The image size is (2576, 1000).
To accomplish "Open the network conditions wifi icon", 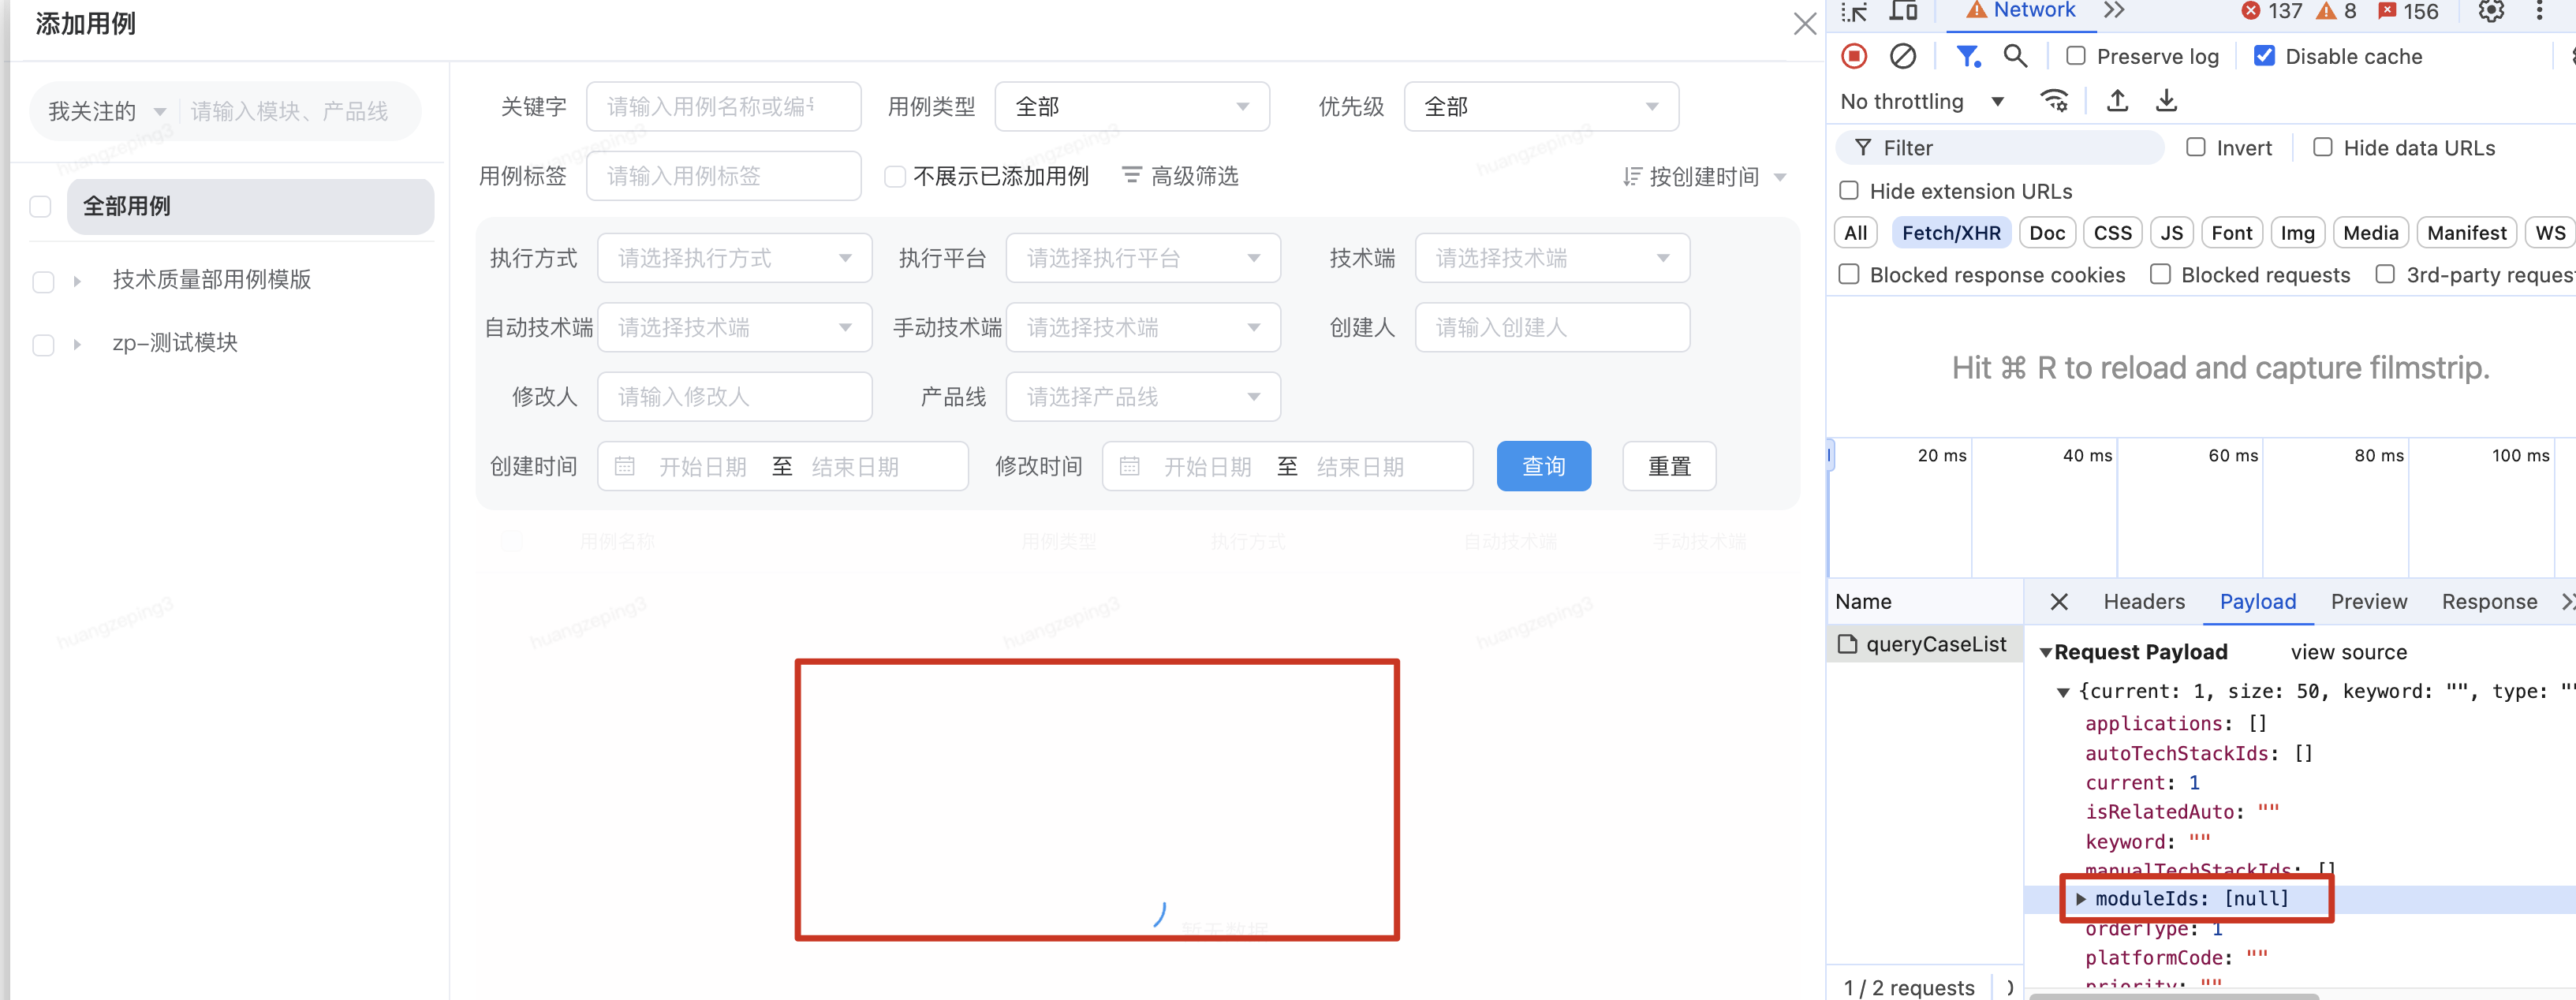I will 2054,101.
